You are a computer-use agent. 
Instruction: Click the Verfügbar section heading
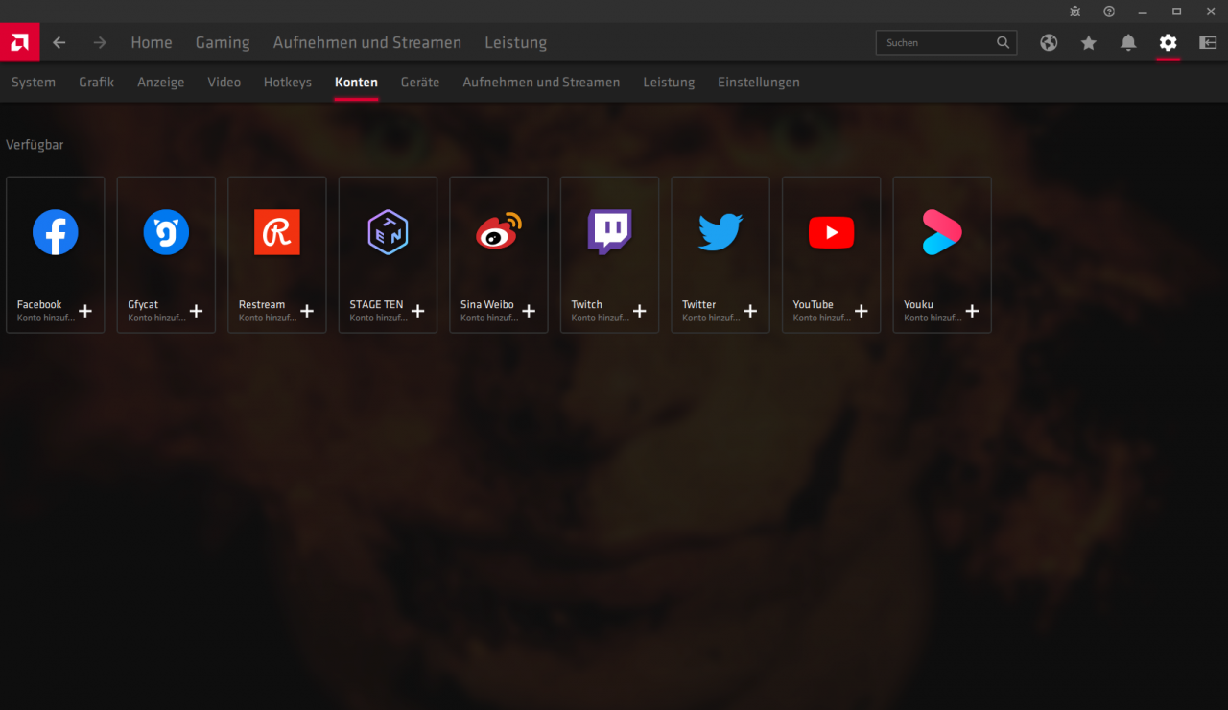coord(35,145)
